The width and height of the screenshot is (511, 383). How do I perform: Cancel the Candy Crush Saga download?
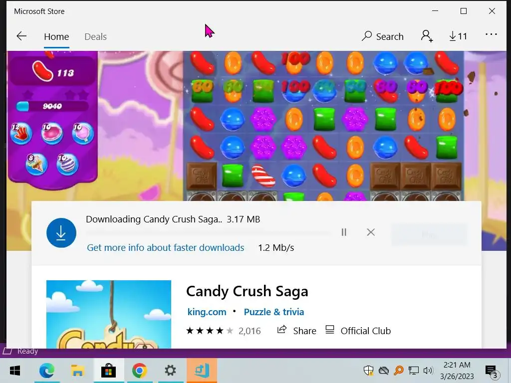coord(371,232)
